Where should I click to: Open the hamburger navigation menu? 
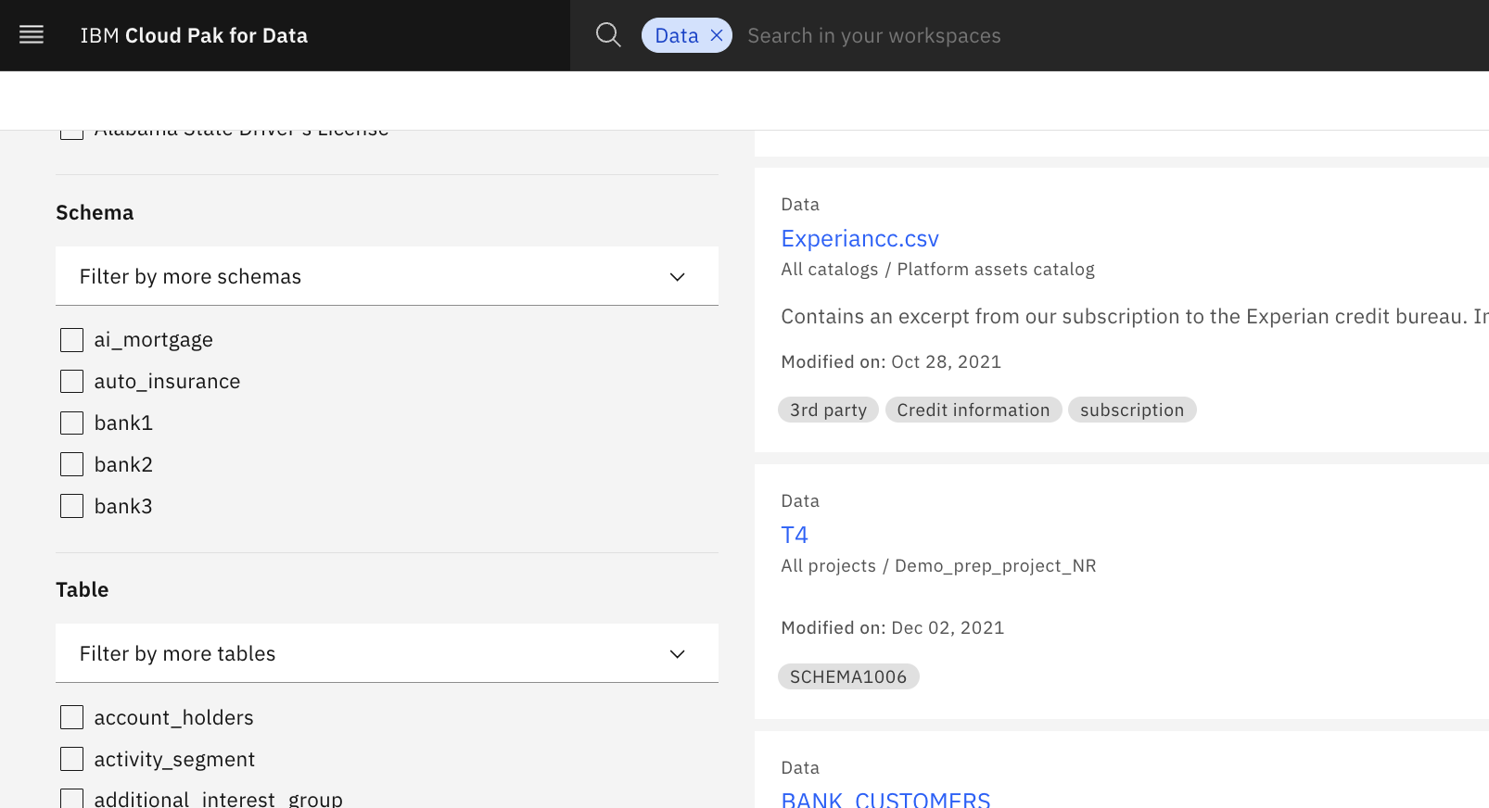click(x=32, y=35)
